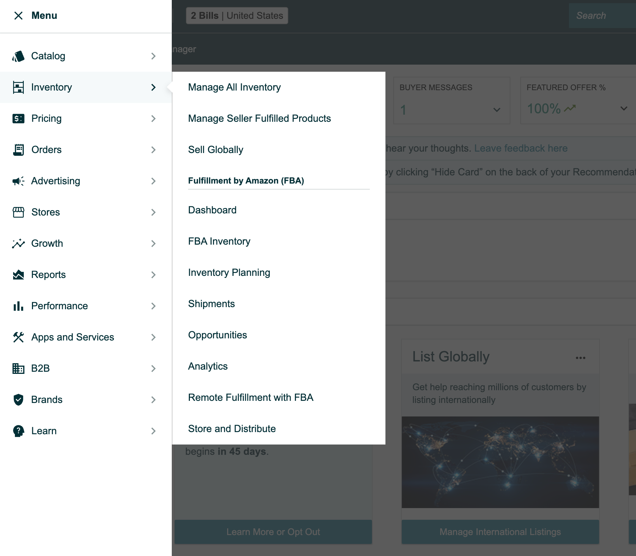The image size is (636, 556).
Task: Select the Performance bar-chart icon
Action: (18, 306)
